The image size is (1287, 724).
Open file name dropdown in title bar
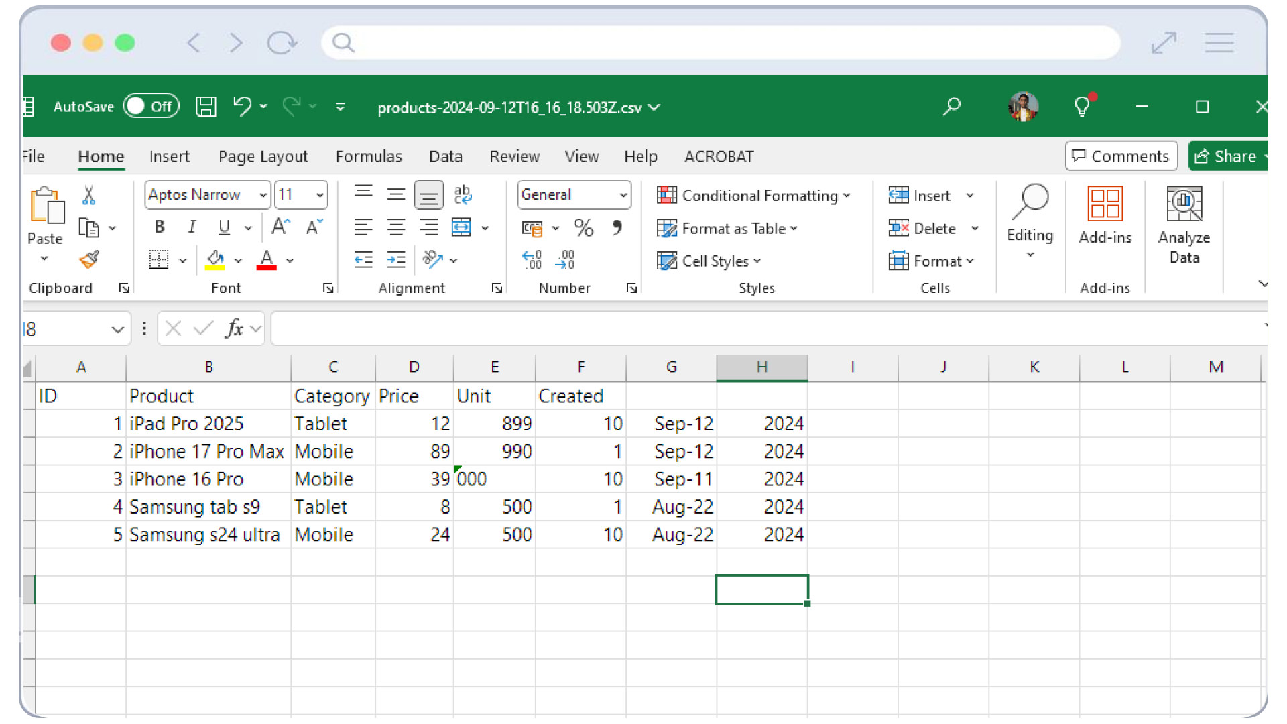(655, 107)
